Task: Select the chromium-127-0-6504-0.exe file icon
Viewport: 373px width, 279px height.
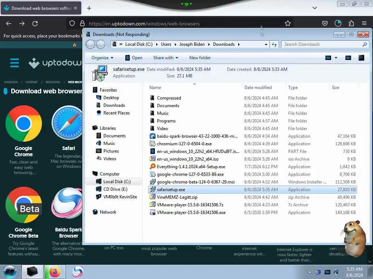Action: point(153,143)
